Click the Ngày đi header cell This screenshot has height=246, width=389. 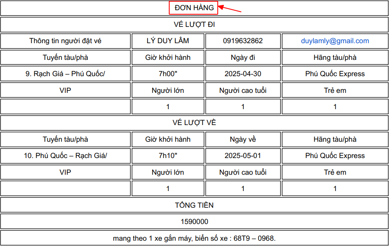pos(243,57)
